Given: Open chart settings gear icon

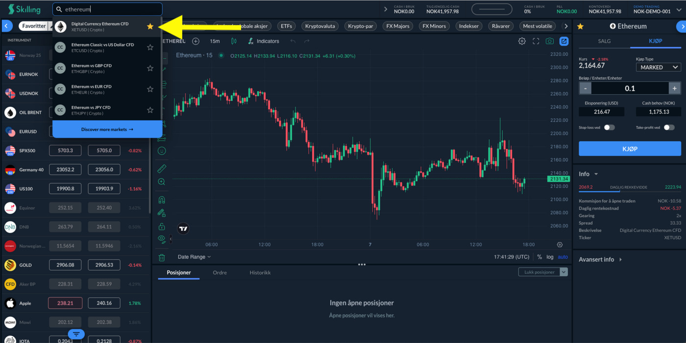Looking at the screenshot, I should 522,41.
